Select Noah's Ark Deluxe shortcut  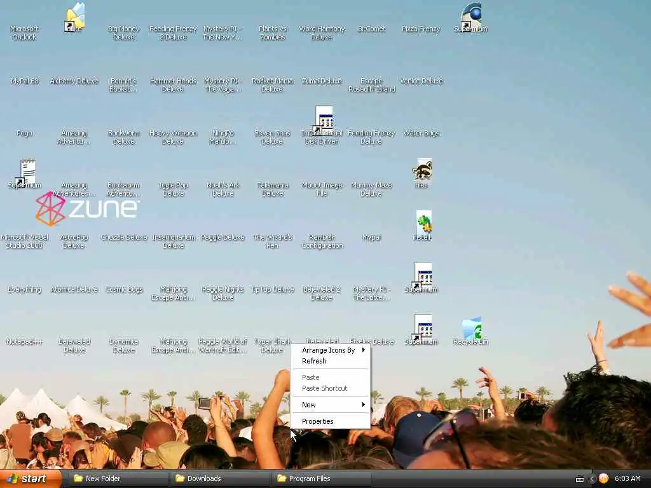click(223, 189)
